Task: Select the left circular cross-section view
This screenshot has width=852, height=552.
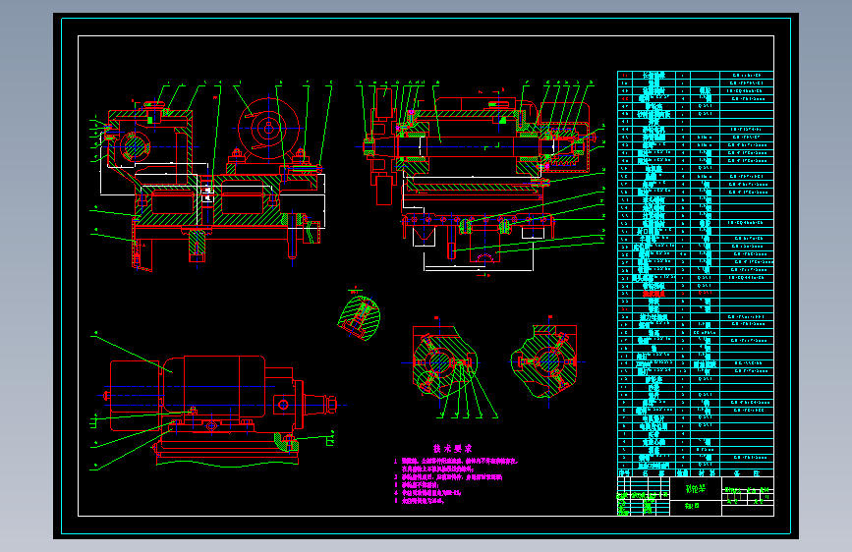Action: coord(443,362)
